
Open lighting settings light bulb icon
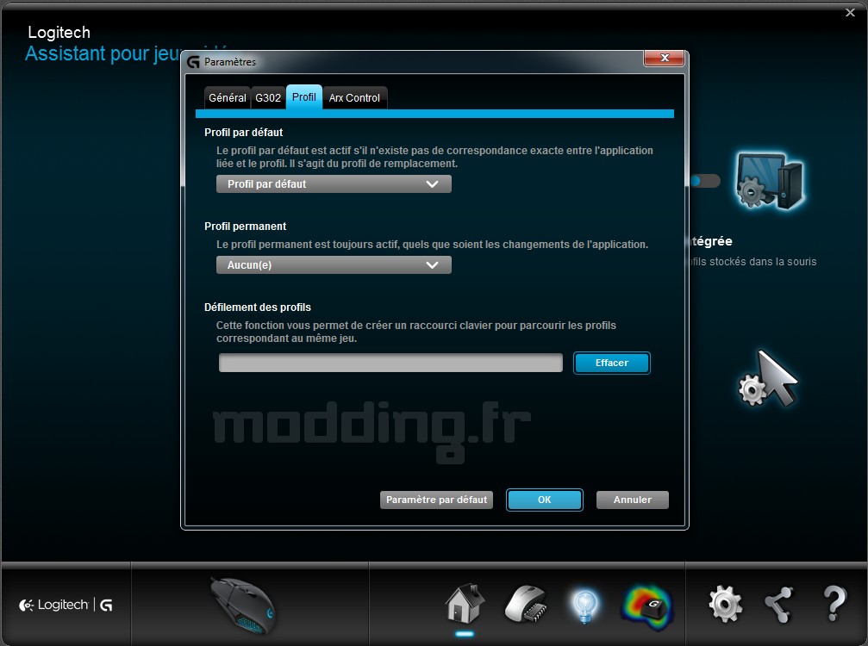point(585,606)
